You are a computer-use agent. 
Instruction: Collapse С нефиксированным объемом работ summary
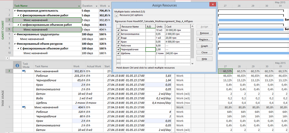18,25
